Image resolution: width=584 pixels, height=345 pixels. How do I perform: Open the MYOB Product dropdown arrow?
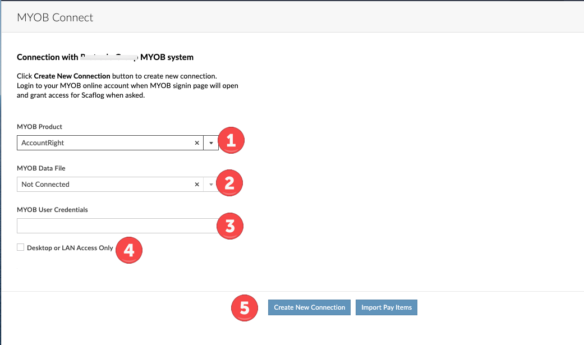point(211,143)
